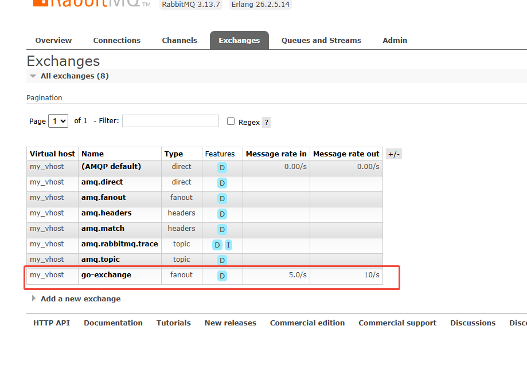Open the amq.topic exchange link
The height and width of the screenshot is (369, 527).
click(x=100, y=259)
